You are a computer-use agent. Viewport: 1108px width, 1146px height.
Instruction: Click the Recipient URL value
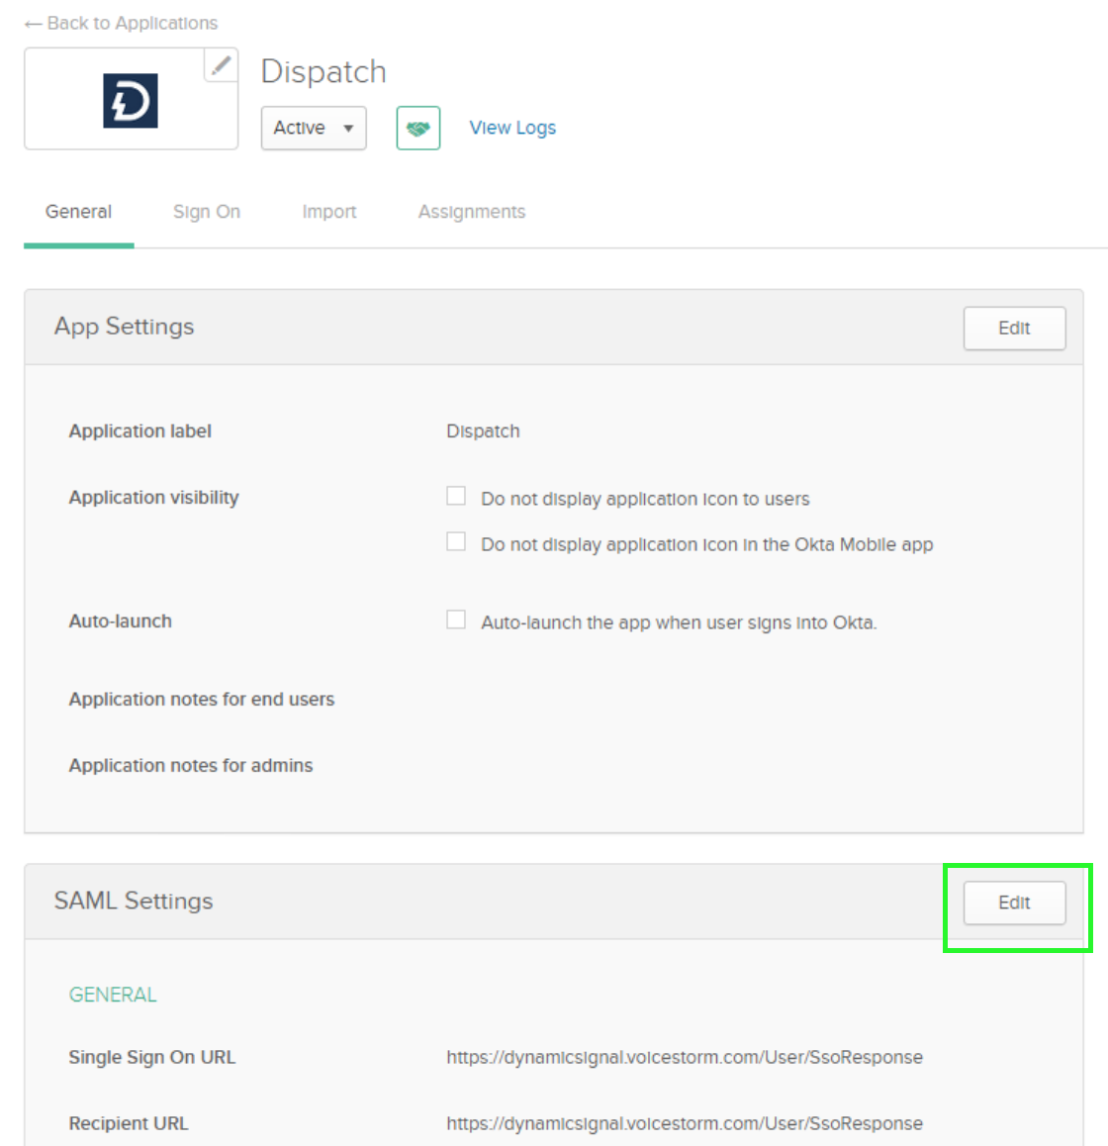click(685, 1123)
